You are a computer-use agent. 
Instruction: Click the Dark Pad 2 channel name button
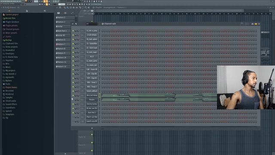tap(92, 113)
